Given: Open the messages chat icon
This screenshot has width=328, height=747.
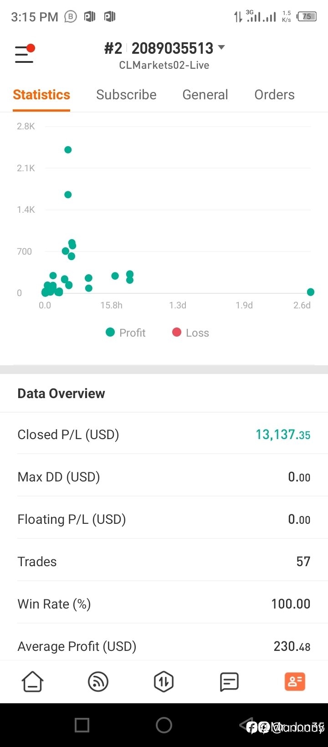Looking at the screenshot, I should [229, 682].
